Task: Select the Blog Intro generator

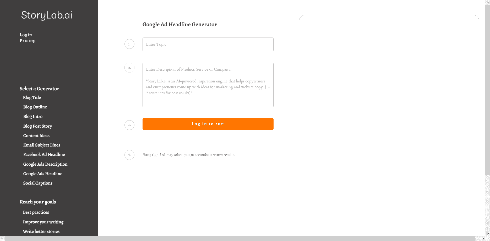Action: (33, 116)
